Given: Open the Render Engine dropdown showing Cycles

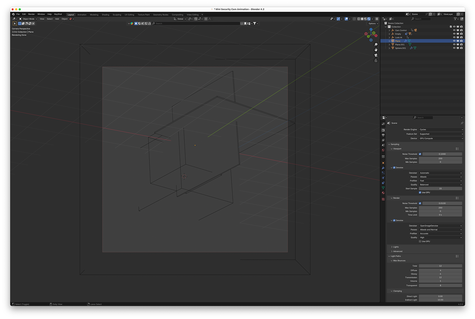Looking at the screenshot, I should tap(441, 130).
